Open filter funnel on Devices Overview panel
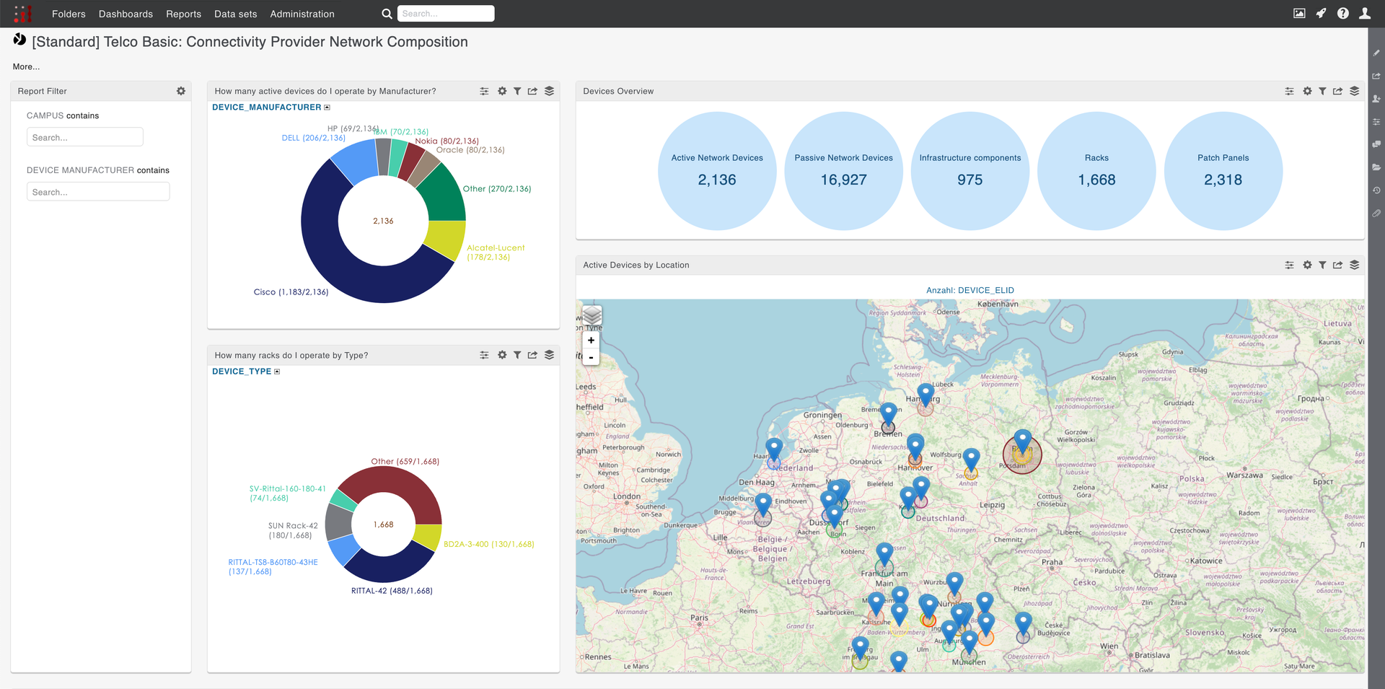This screenshot has width=1385, height=689. click(1322, 92)
